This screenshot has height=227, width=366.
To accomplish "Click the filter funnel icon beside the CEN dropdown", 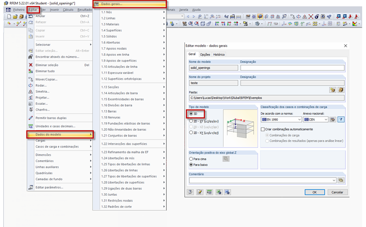I will [x=341, y=120].
